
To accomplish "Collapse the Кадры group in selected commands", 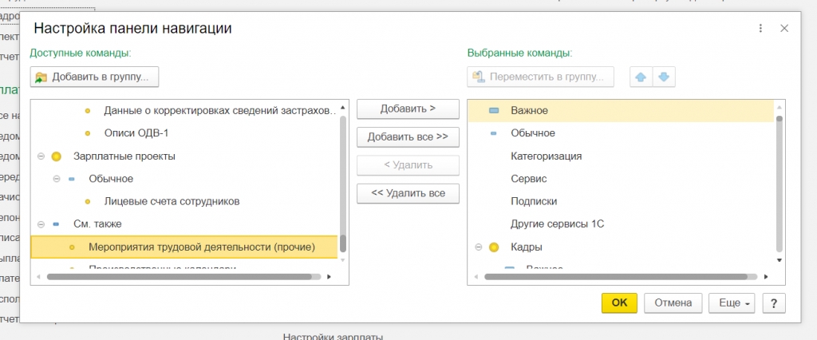I will [x=478, y=247].
